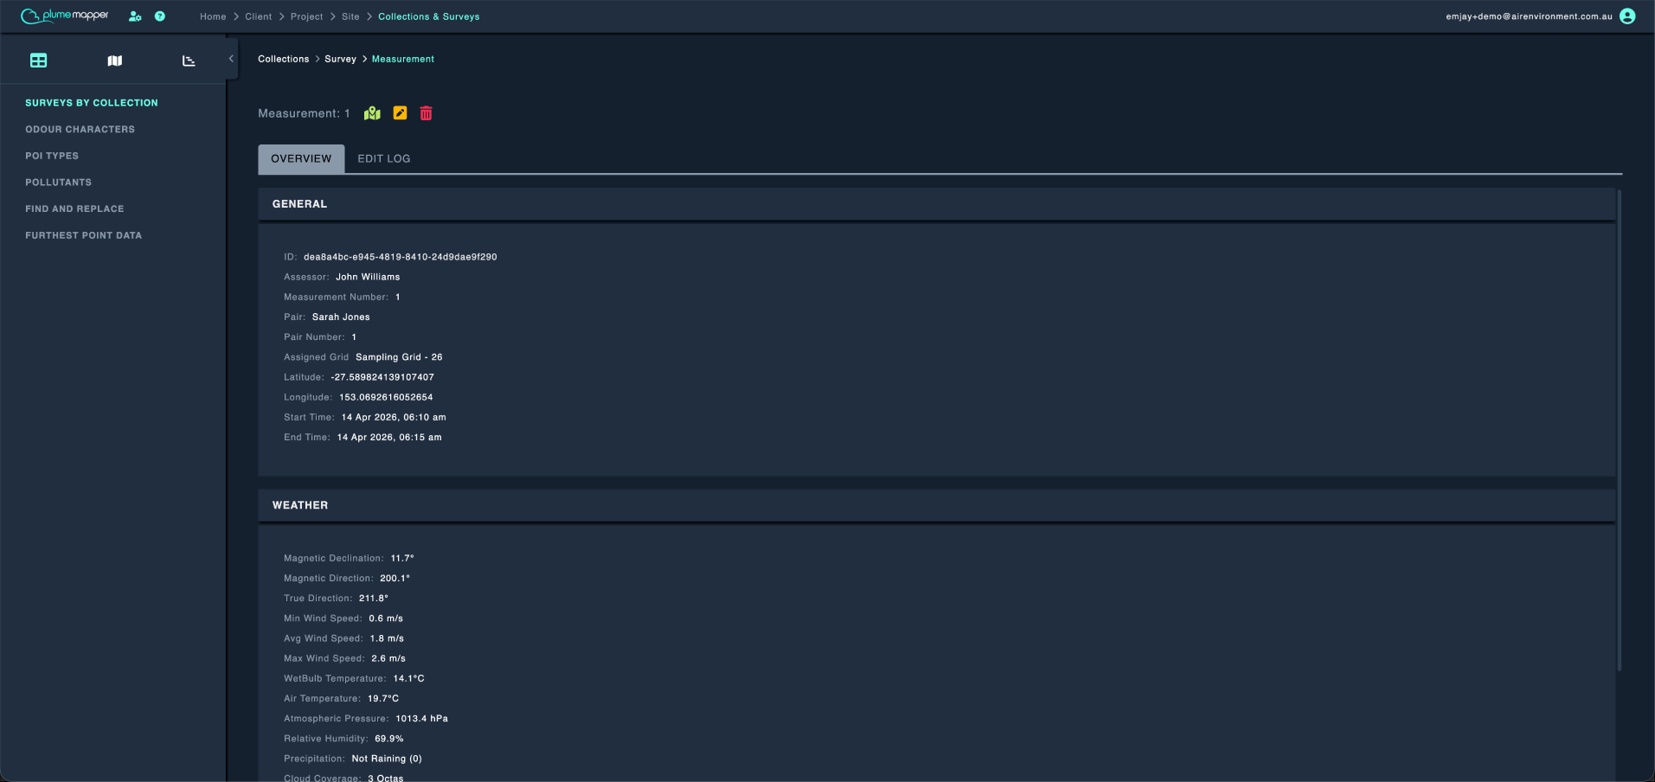
Task: Select Furthest Point Data in sidebar
Action: click(84, 235)
